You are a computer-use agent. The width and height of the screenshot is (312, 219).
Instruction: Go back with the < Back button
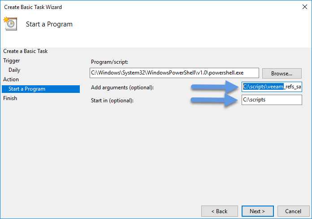click(x=220, y=211)
